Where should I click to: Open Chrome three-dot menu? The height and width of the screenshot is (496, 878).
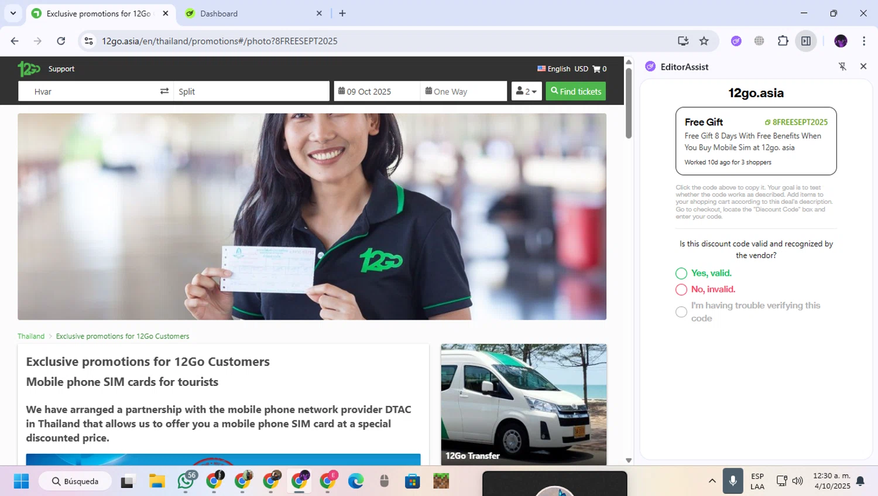[864, 41]
